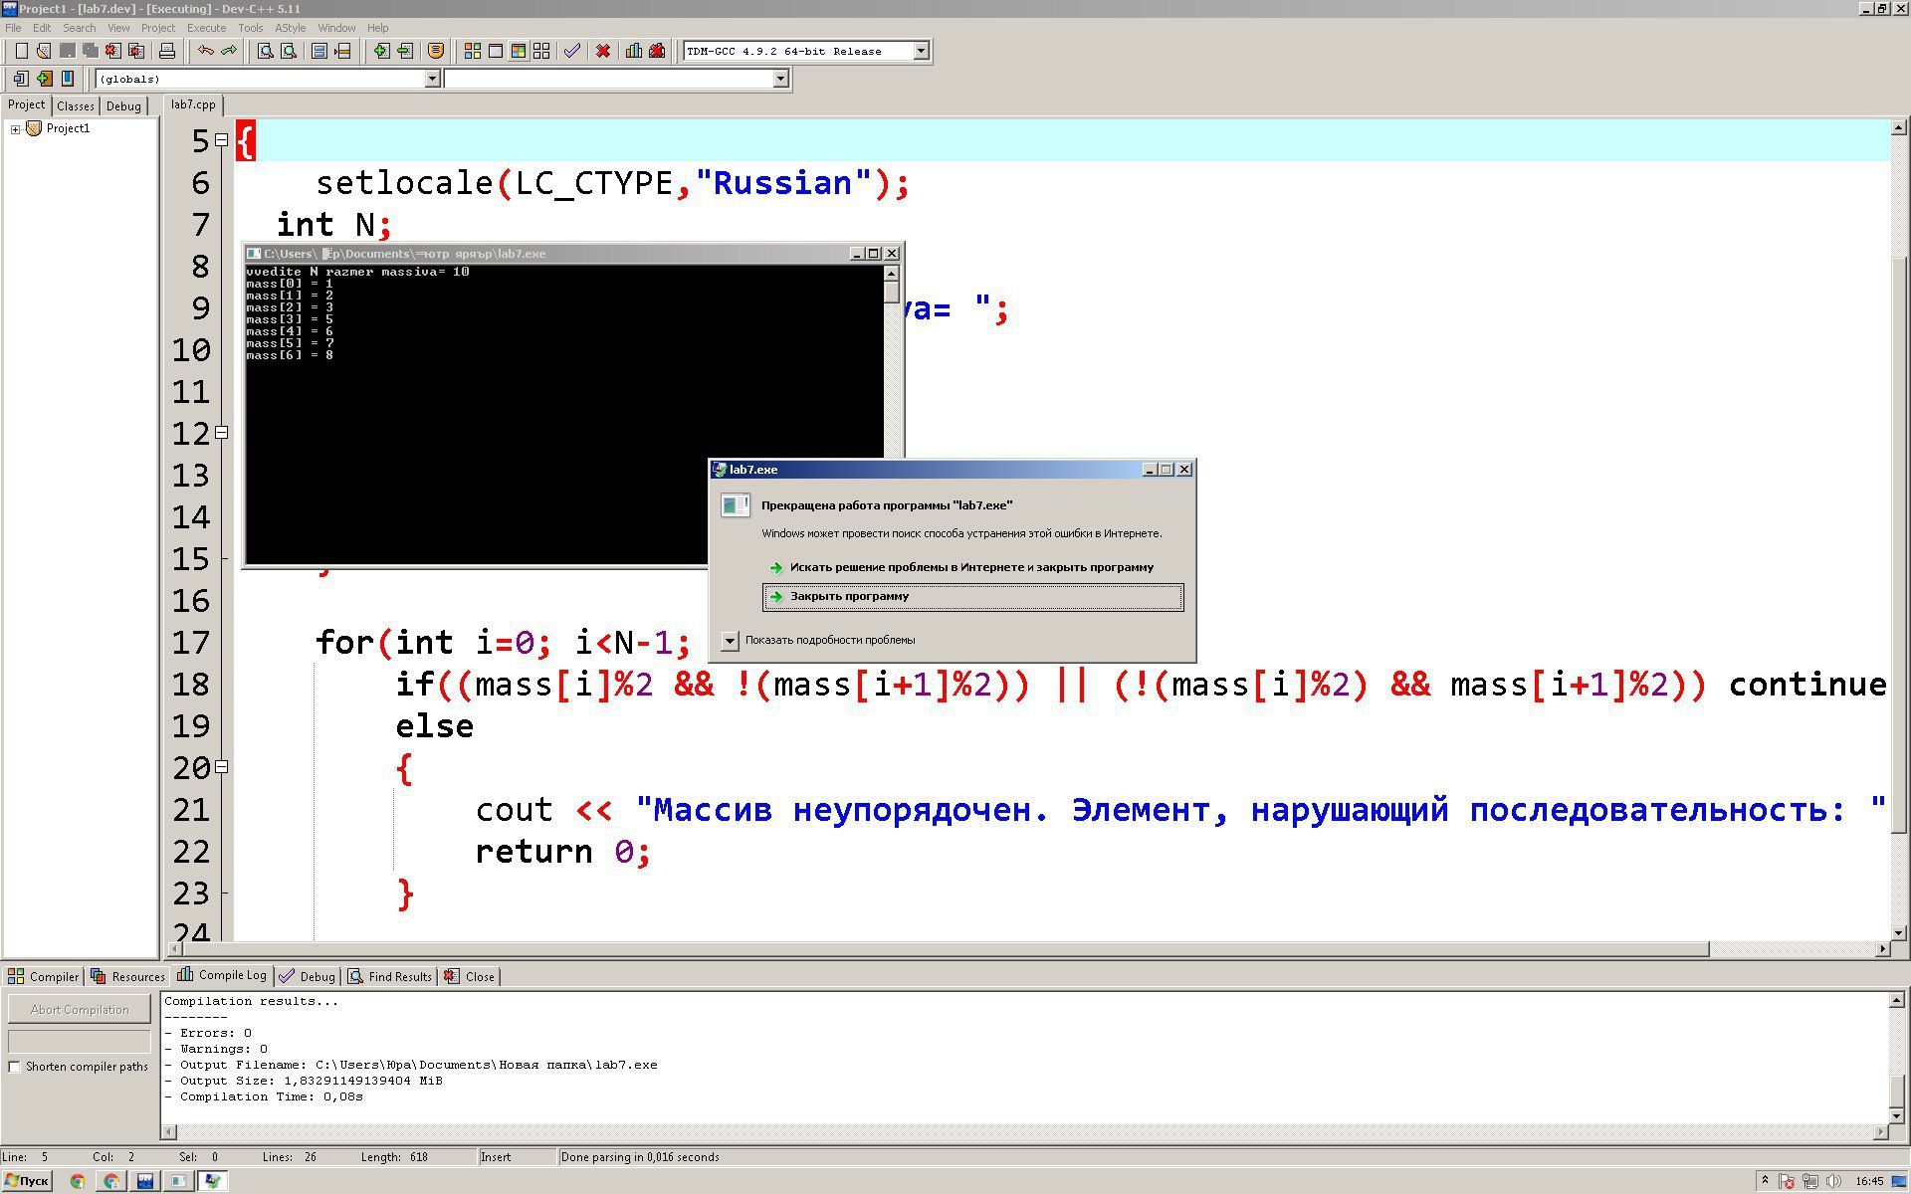Screen dimensions: 1911x1194
Task: Switch to the Classes tab
Action: (76, 105)
